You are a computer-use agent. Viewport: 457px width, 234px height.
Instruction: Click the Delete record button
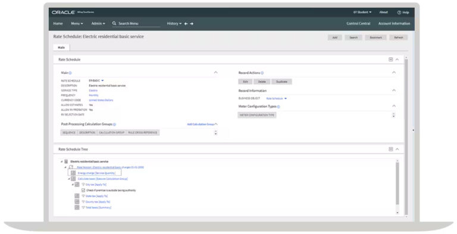click(x=262, y=82)
